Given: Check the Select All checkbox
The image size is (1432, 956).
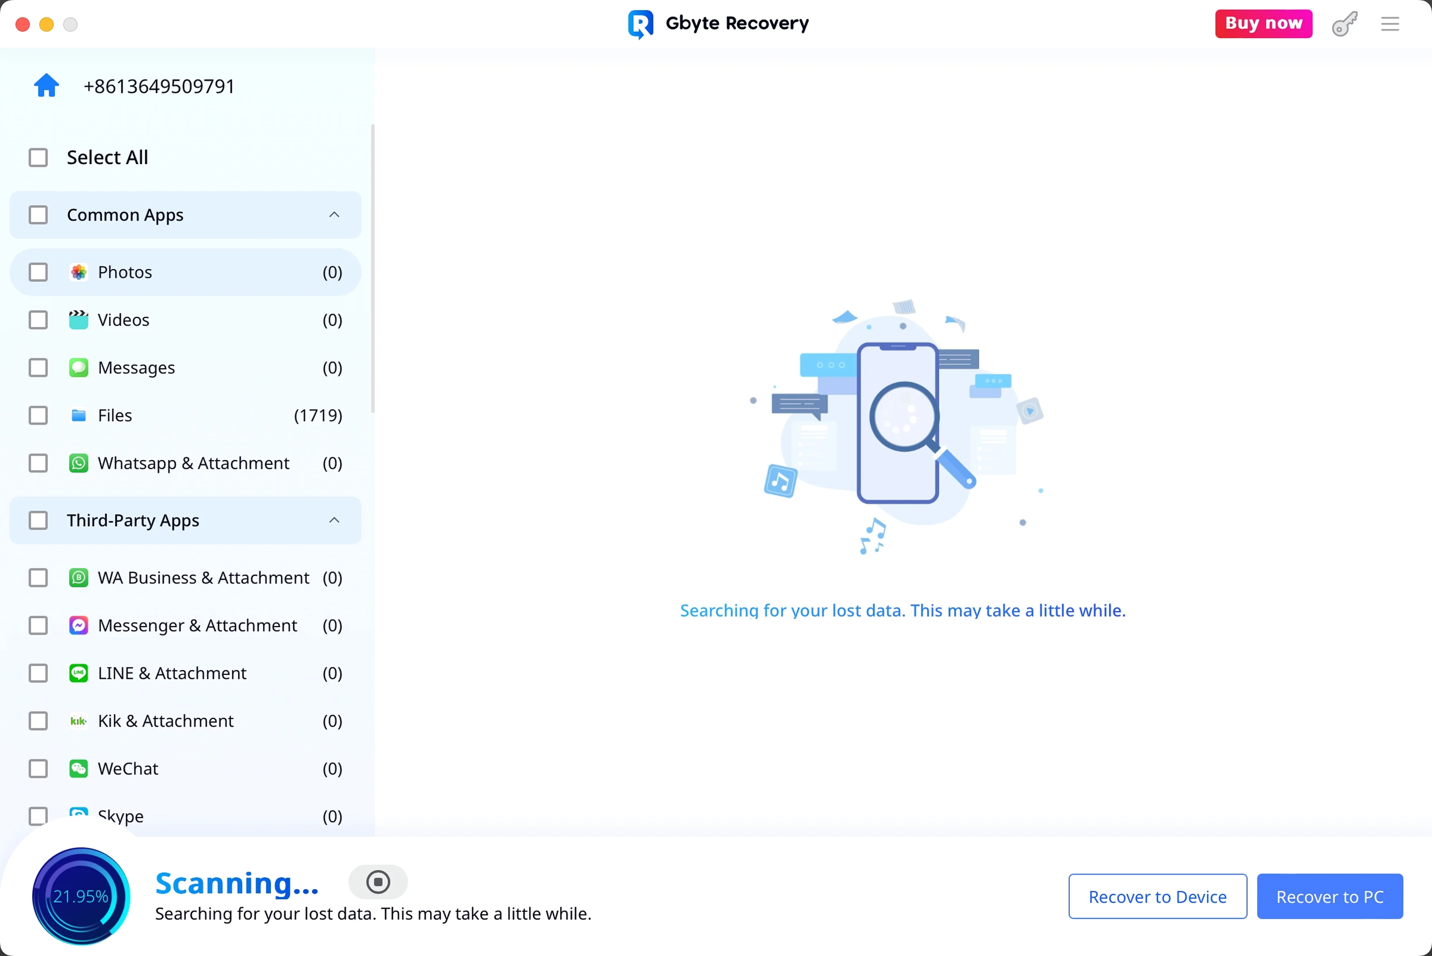Looking at the screenshot, I should point(39,157).
